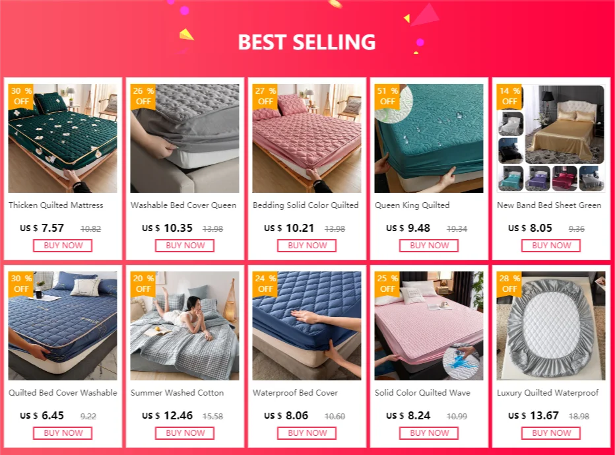Open the Thicken Quilted Mattress title link
Viewport: 615px width, 455px height.
click(x=56, y=205)
